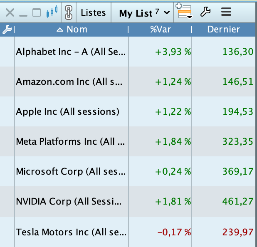Select the Alphabet Inc - A row
This screenshot has height=247, width=257.
click(71, 52)
